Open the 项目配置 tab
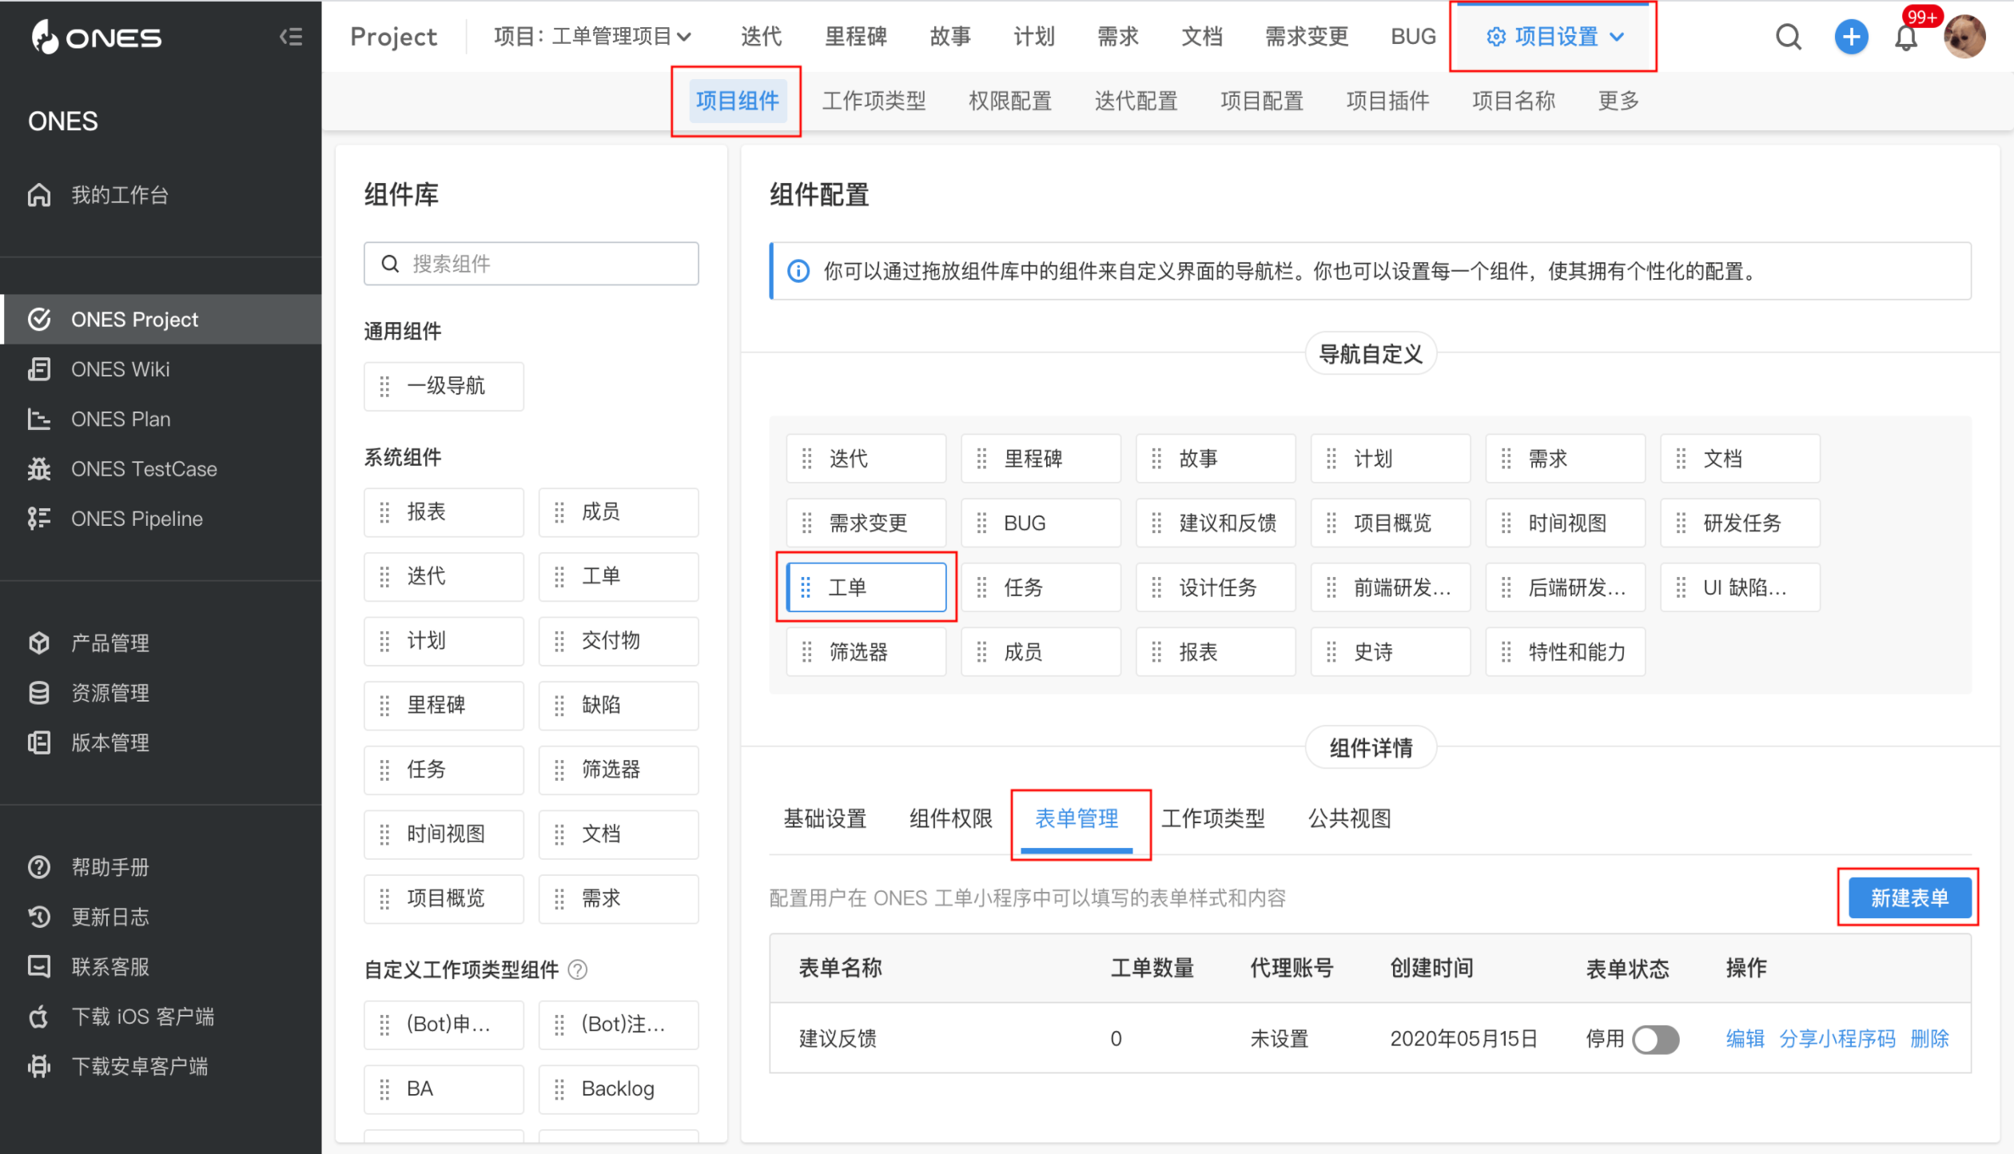This screenshot has height=1154, width=2014. [1261, 101]
